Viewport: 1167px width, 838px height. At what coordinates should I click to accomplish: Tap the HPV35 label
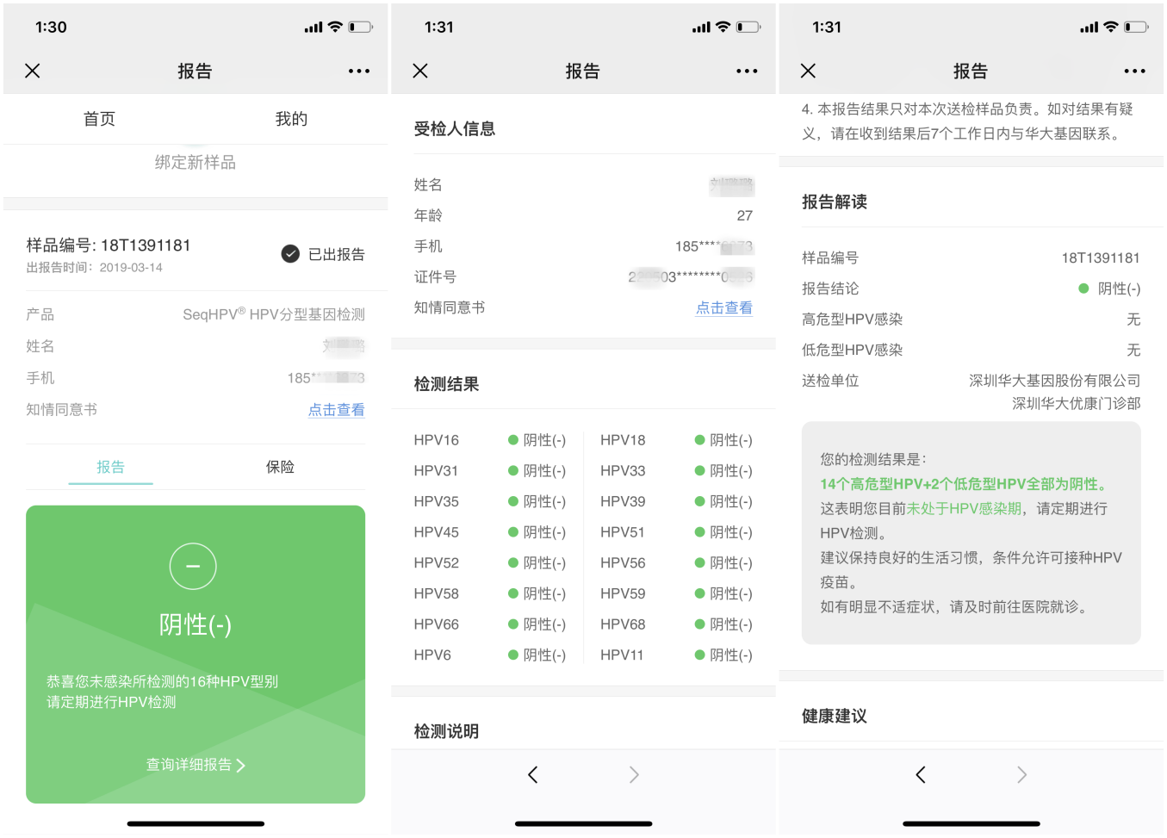pyautogui.click(x=436, y=501)
